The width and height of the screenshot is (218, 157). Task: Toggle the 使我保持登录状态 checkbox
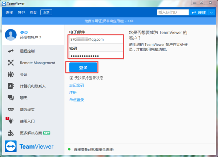point(71,78)
